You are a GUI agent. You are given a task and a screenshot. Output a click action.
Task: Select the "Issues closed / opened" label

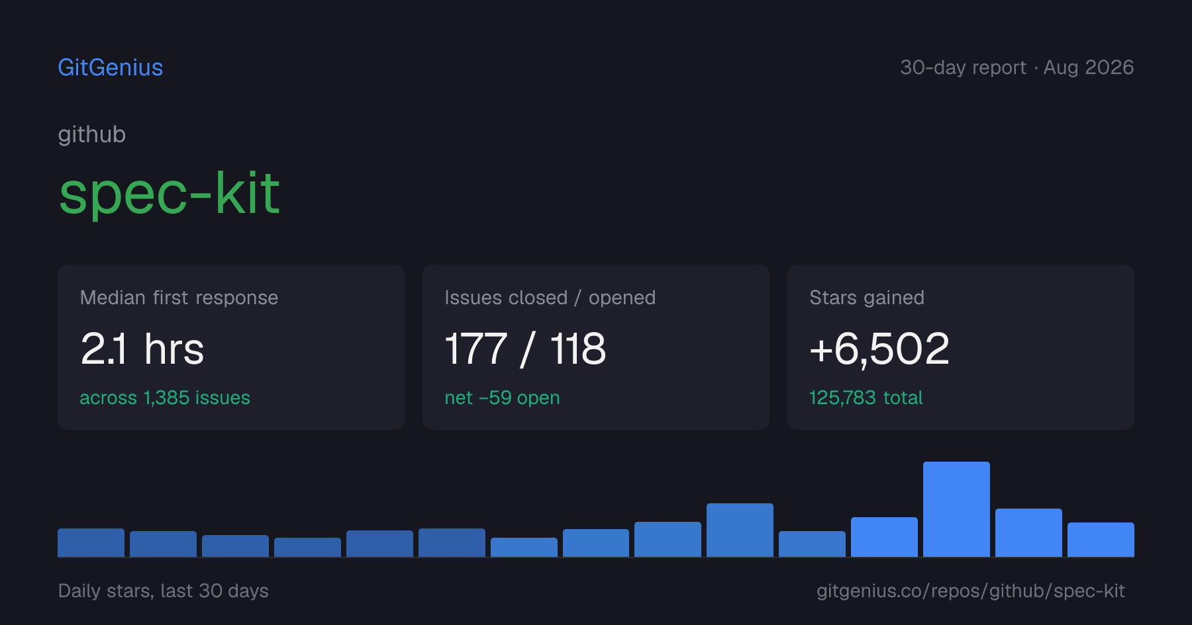pyautogui.click(x=550, y=298)
